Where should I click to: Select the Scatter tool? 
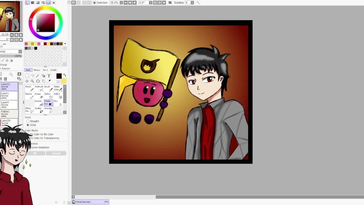(x=39, y=110)
